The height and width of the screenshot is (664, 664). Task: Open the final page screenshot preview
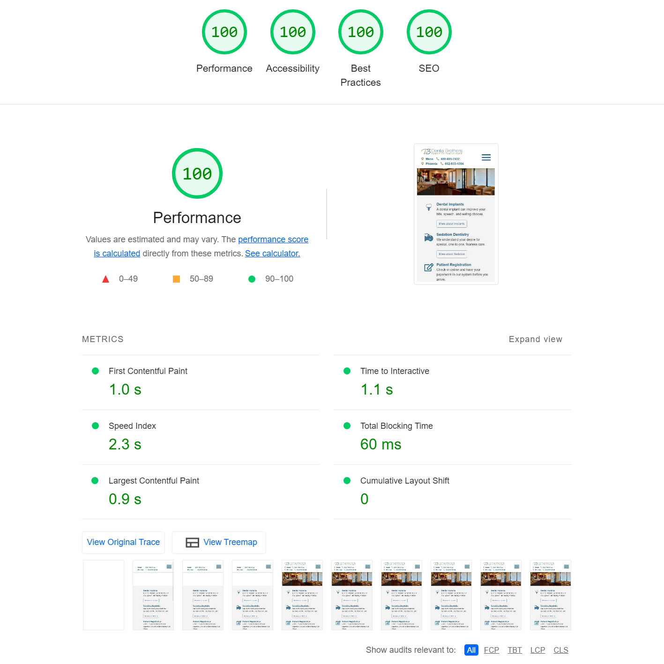pyautogui.click(x=455, y=214)
